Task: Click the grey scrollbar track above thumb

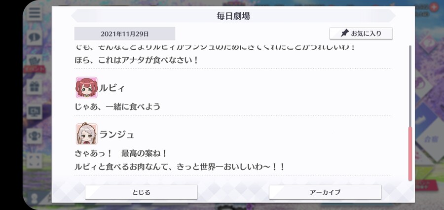Action: [410, 86]
